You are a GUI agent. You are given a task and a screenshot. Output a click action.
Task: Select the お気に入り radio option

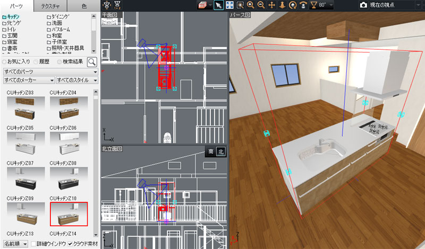pyautogui.click(x=5, y=62)
